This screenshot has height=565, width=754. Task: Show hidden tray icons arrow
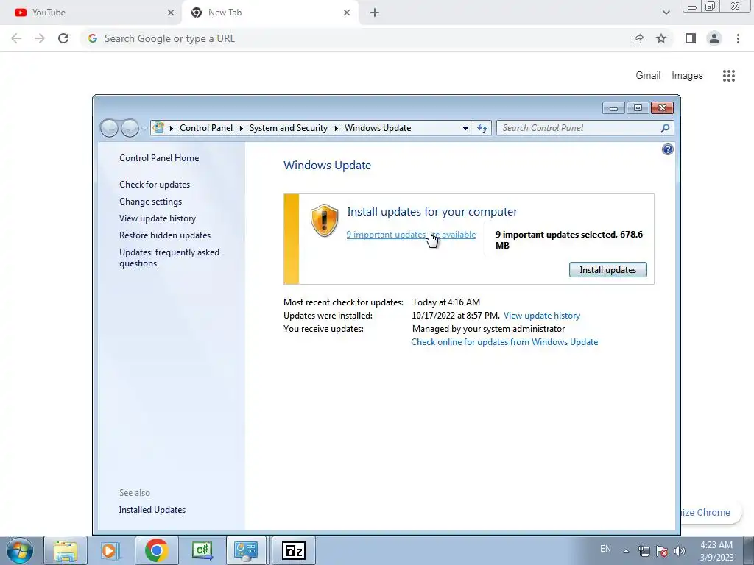(x=626, y=551)
